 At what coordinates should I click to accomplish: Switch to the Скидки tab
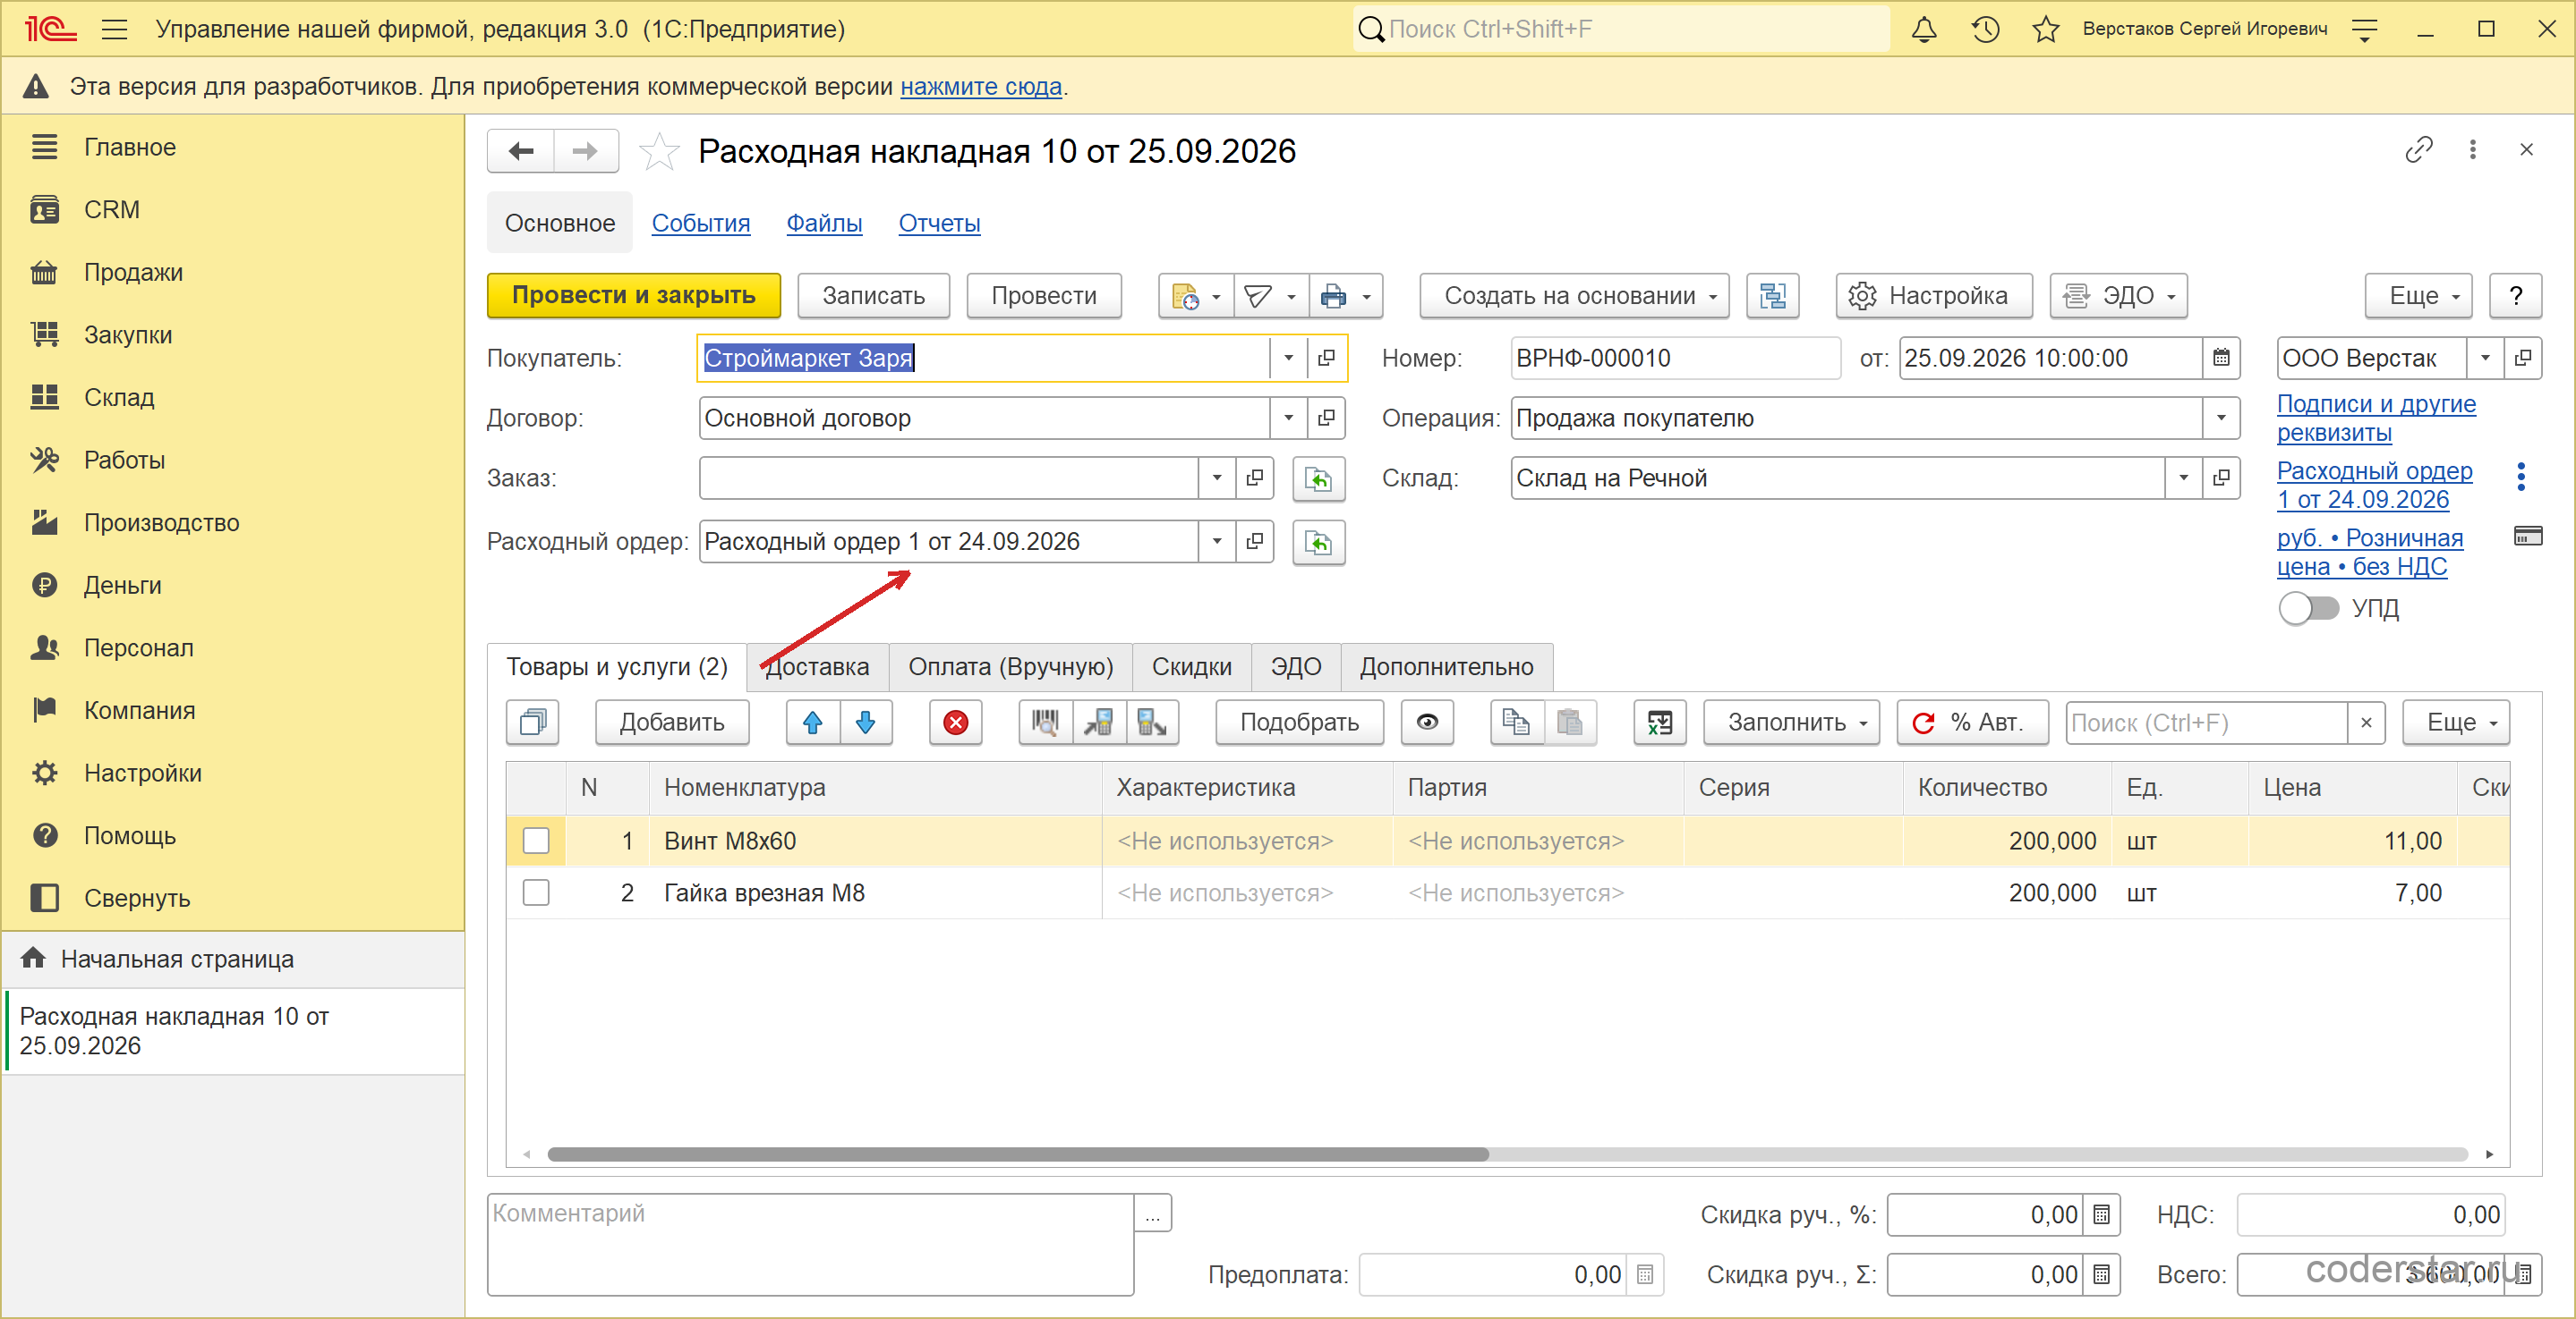tap(1191, 667)
